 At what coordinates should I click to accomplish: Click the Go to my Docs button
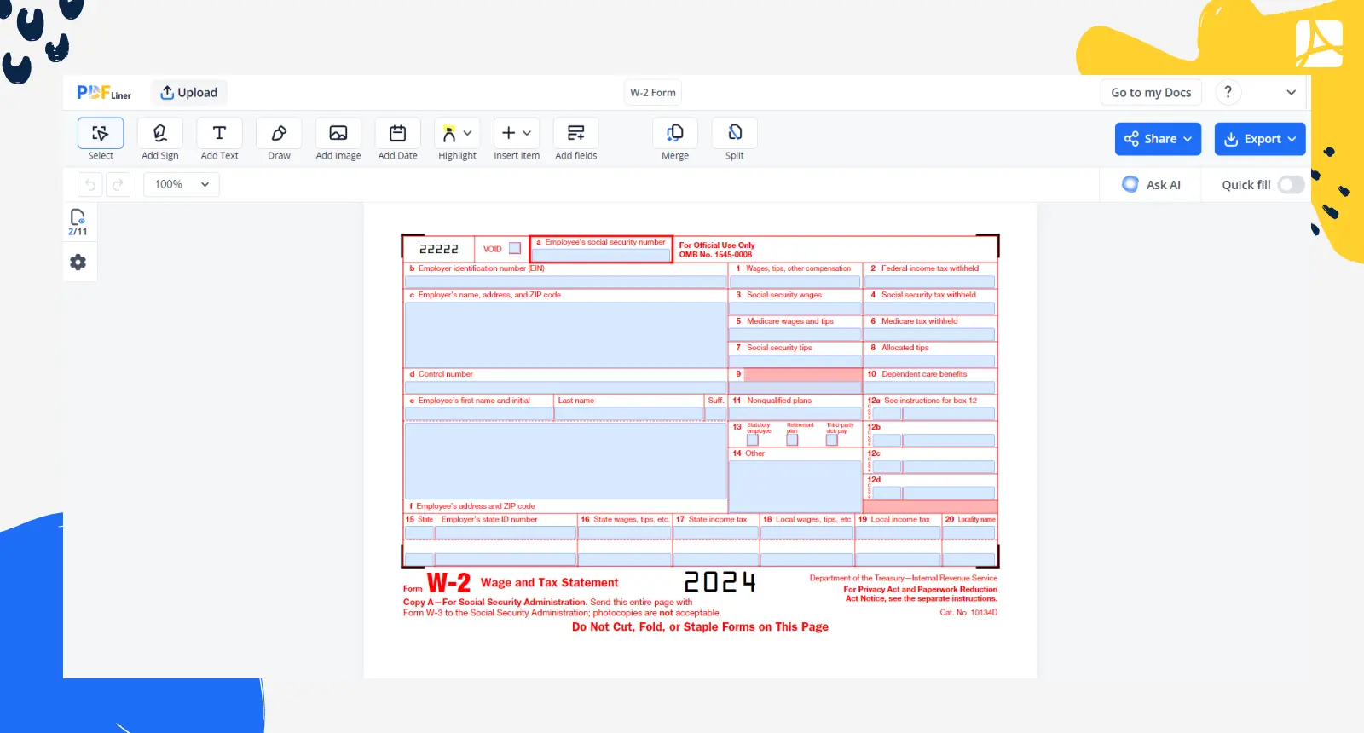(1151, 93)
